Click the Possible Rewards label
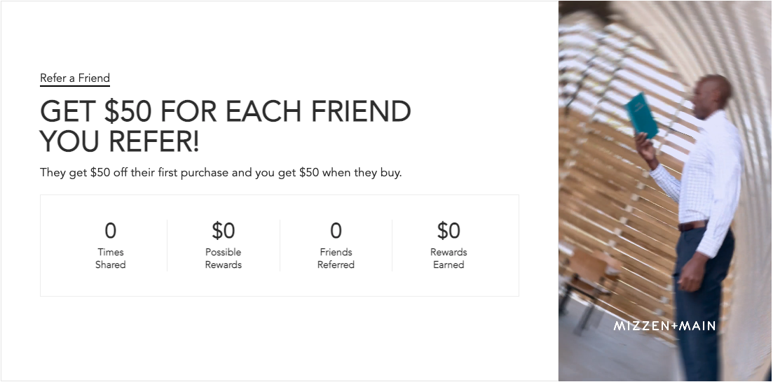 [223, 258]
